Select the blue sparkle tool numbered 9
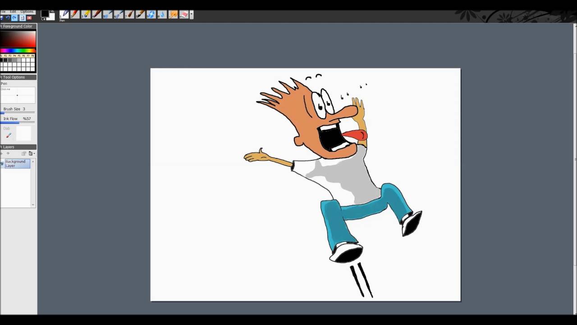The image size is (577, 325). [151, 14]
